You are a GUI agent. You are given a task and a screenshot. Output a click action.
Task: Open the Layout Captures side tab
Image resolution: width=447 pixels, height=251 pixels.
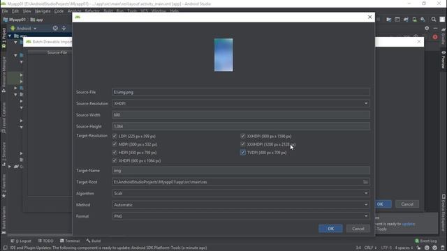(x=3, y=118)
